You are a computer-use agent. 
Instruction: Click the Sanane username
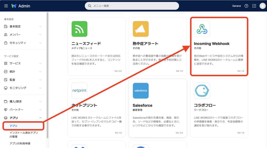coord(236,6)
